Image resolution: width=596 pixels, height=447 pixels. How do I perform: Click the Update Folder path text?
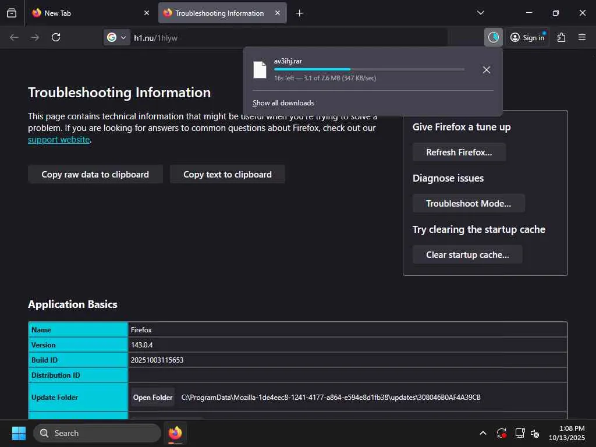tap(331, 397)
